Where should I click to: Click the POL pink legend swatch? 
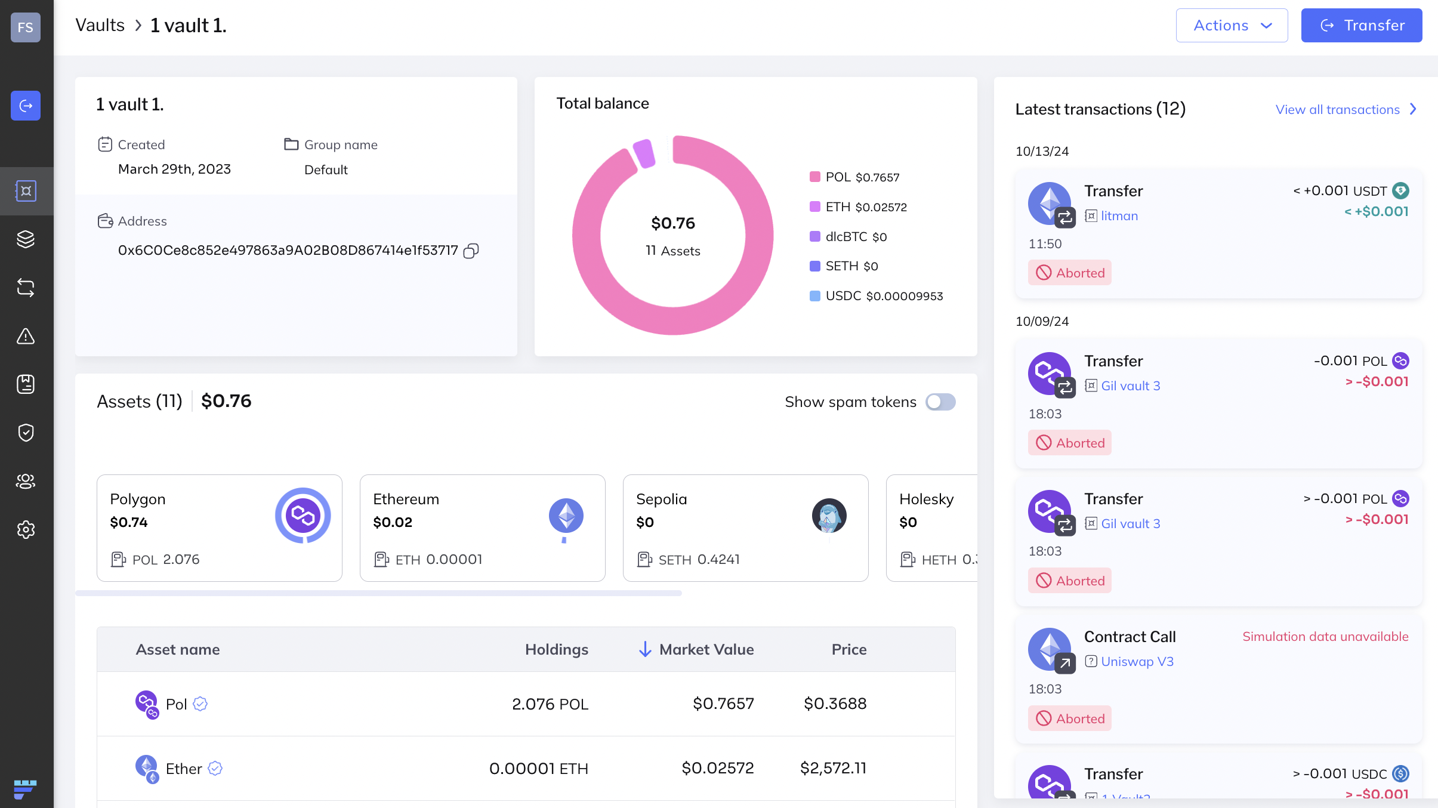[814, 177]
